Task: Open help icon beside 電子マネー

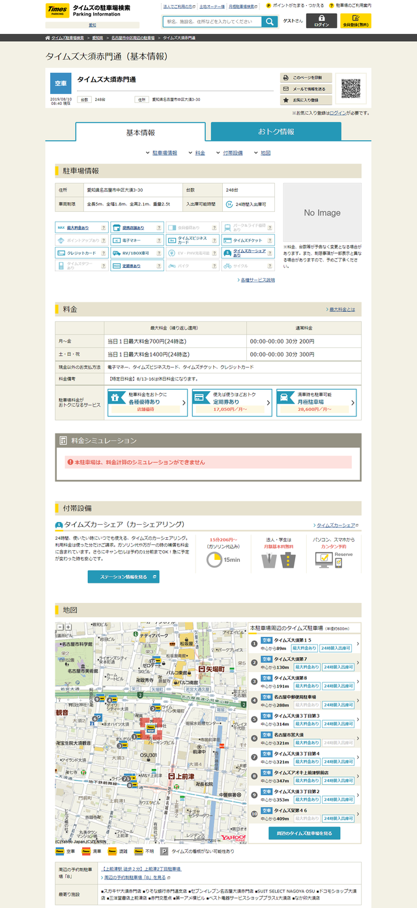Action: coord(160,240)
